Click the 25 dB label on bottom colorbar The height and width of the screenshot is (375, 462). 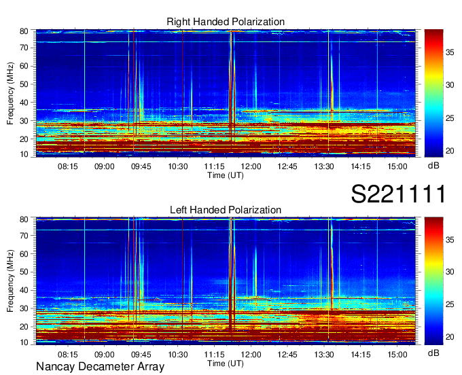pyautogui.click(x=450, y=304)
